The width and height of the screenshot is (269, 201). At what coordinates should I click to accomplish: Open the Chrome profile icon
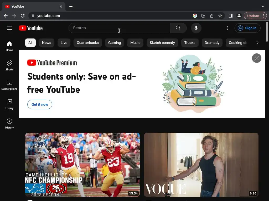coord(239,16)
